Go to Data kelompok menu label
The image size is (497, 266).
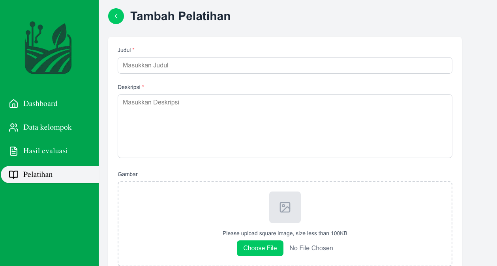coord(47,127)
